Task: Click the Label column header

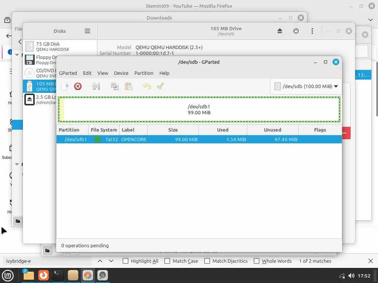Action: tap(133, 130)
